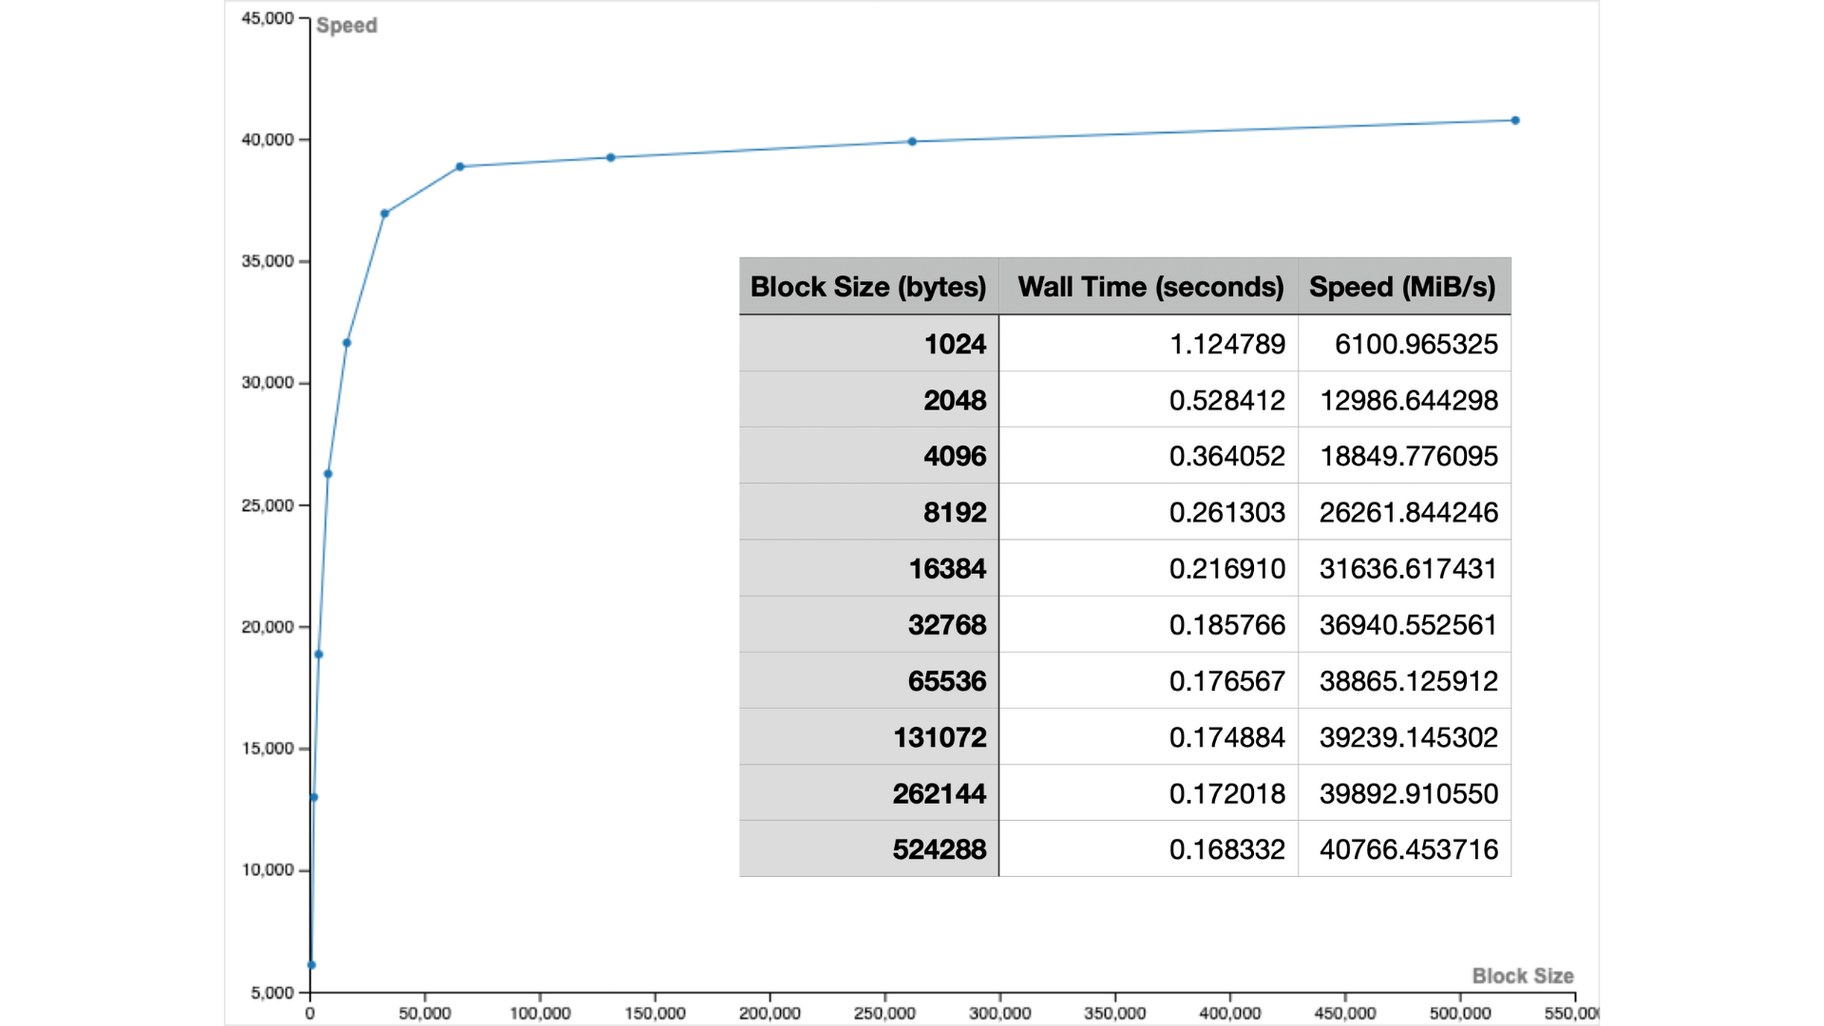Click the data point at block size 262144
Viewport: 1824px width, 1026px height.
click(x=912, y=142)
